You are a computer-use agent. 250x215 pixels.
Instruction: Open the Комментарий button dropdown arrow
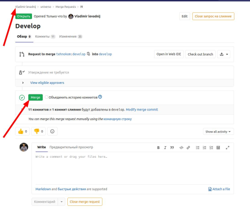[x=62, y=202]
